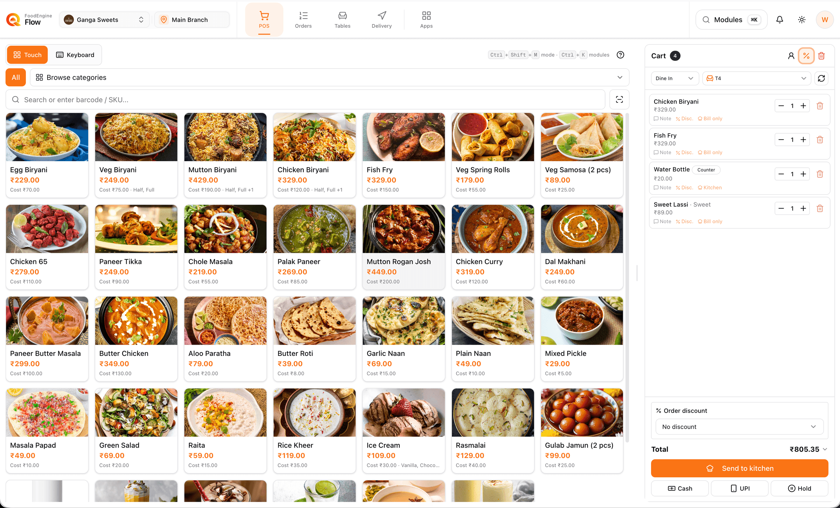
Task: Decrease Chicken Biryani quantity
Action: (x=781, y=106)
